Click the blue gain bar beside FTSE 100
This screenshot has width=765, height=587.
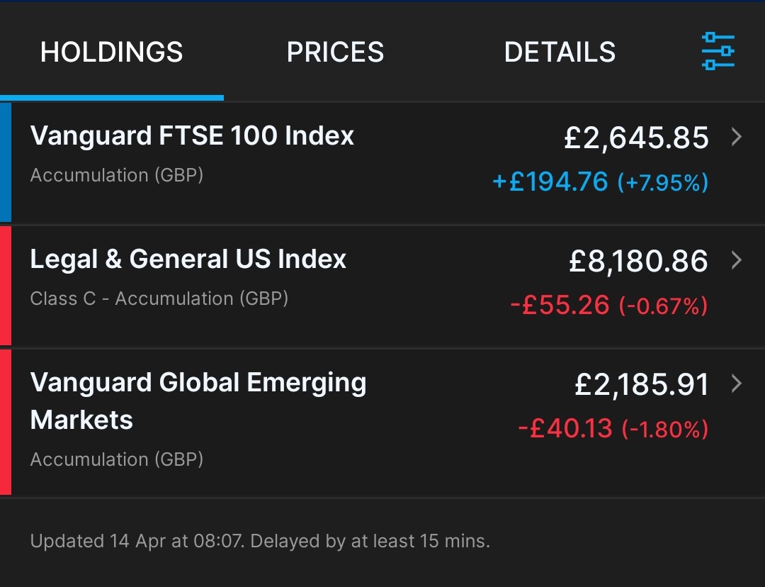6,163
